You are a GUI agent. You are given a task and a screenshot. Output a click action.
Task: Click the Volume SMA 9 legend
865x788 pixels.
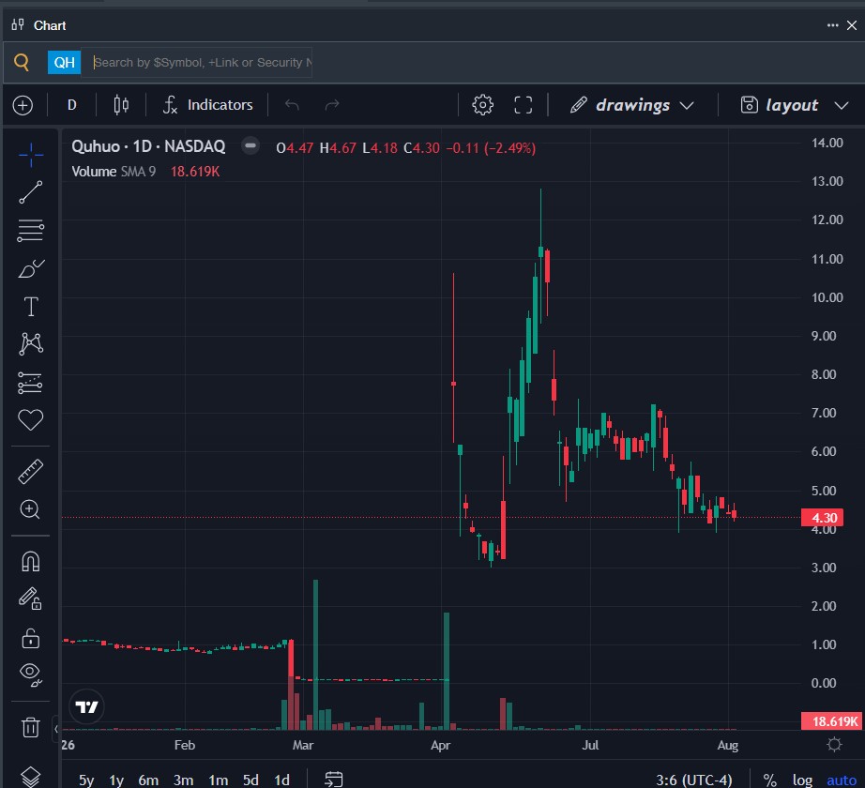pos(114,172)
